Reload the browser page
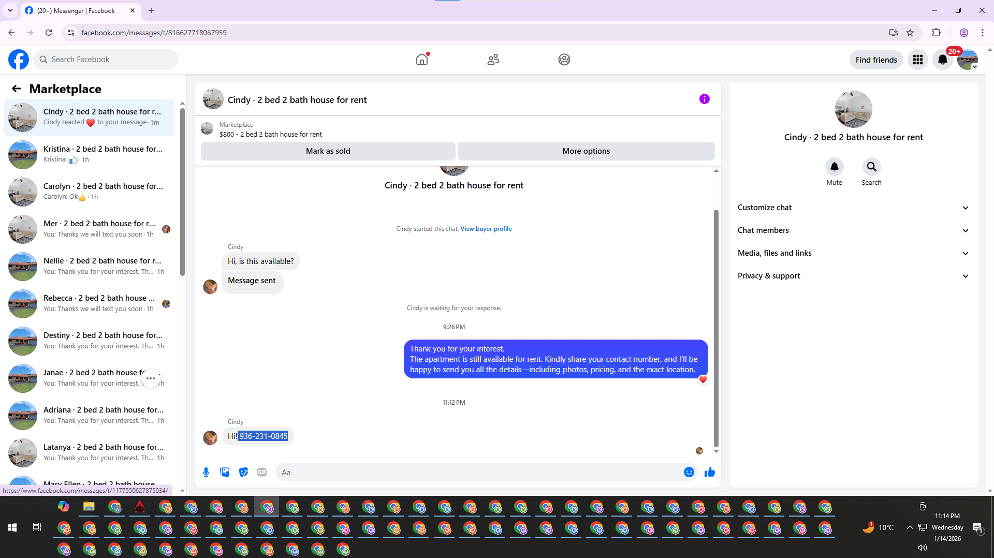This screenshot has width=994, height=558. 49,33
